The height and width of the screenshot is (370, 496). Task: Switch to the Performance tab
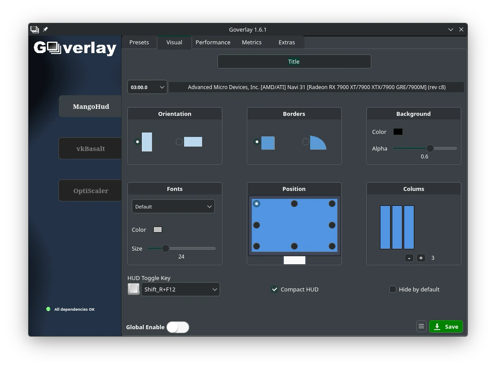click(x=213, y=42)
